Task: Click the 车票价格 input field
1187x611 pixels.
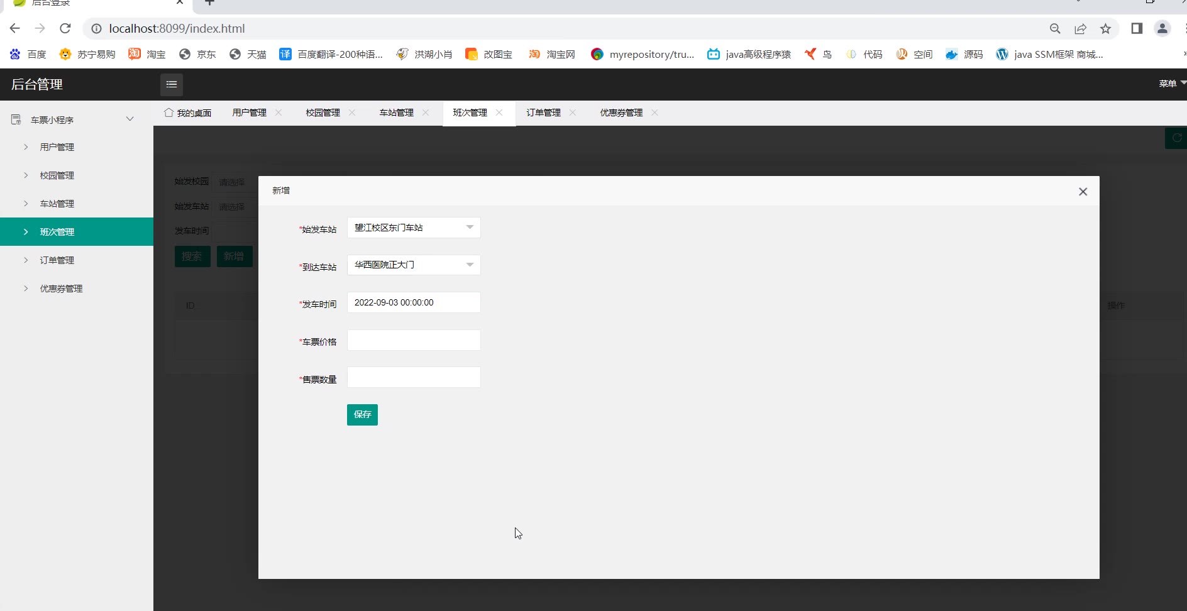Action: tap(414, 340)
